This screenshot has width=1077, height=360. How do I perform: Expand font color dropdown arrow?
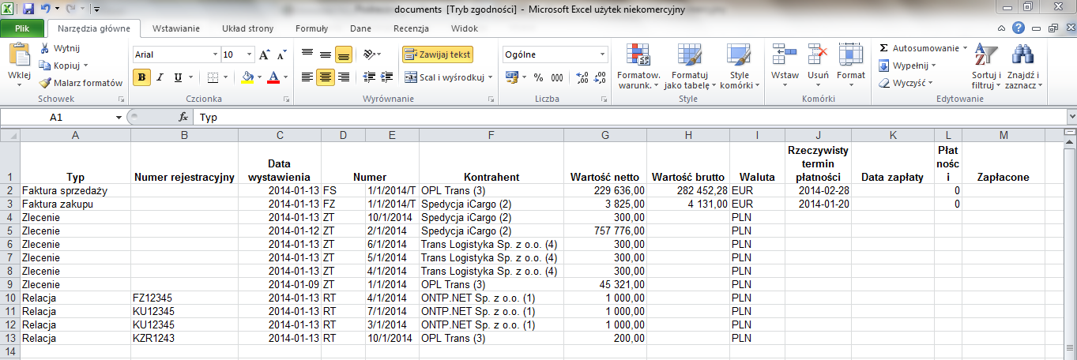coord(286,77)
